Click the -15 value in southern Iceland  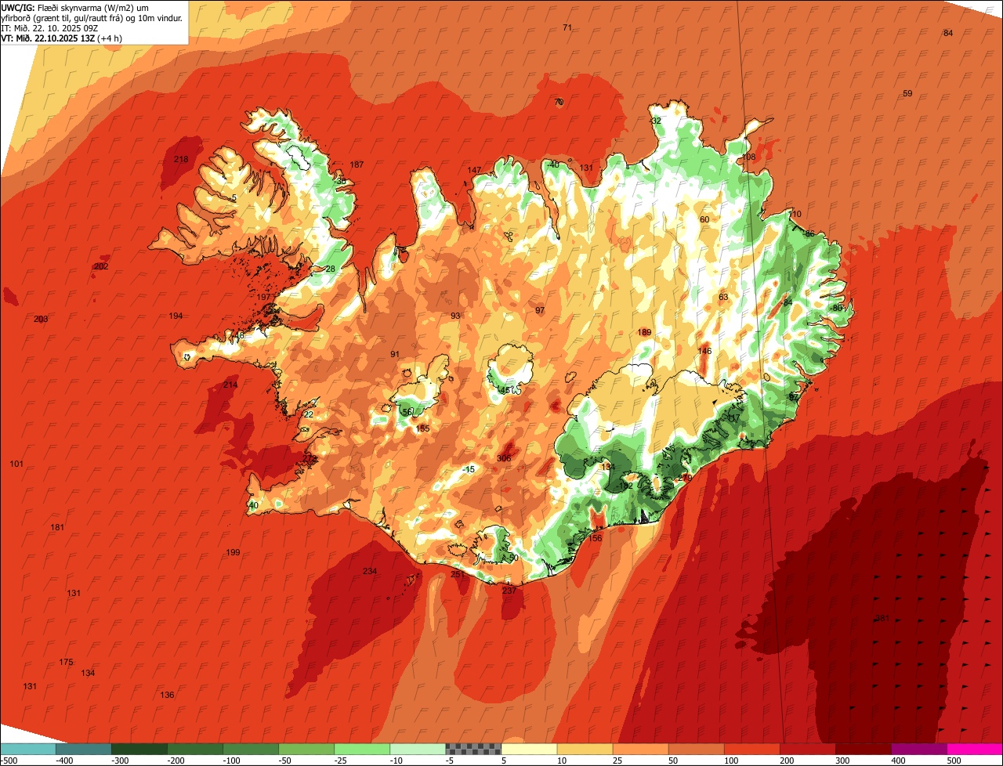(x=469, y=469)
